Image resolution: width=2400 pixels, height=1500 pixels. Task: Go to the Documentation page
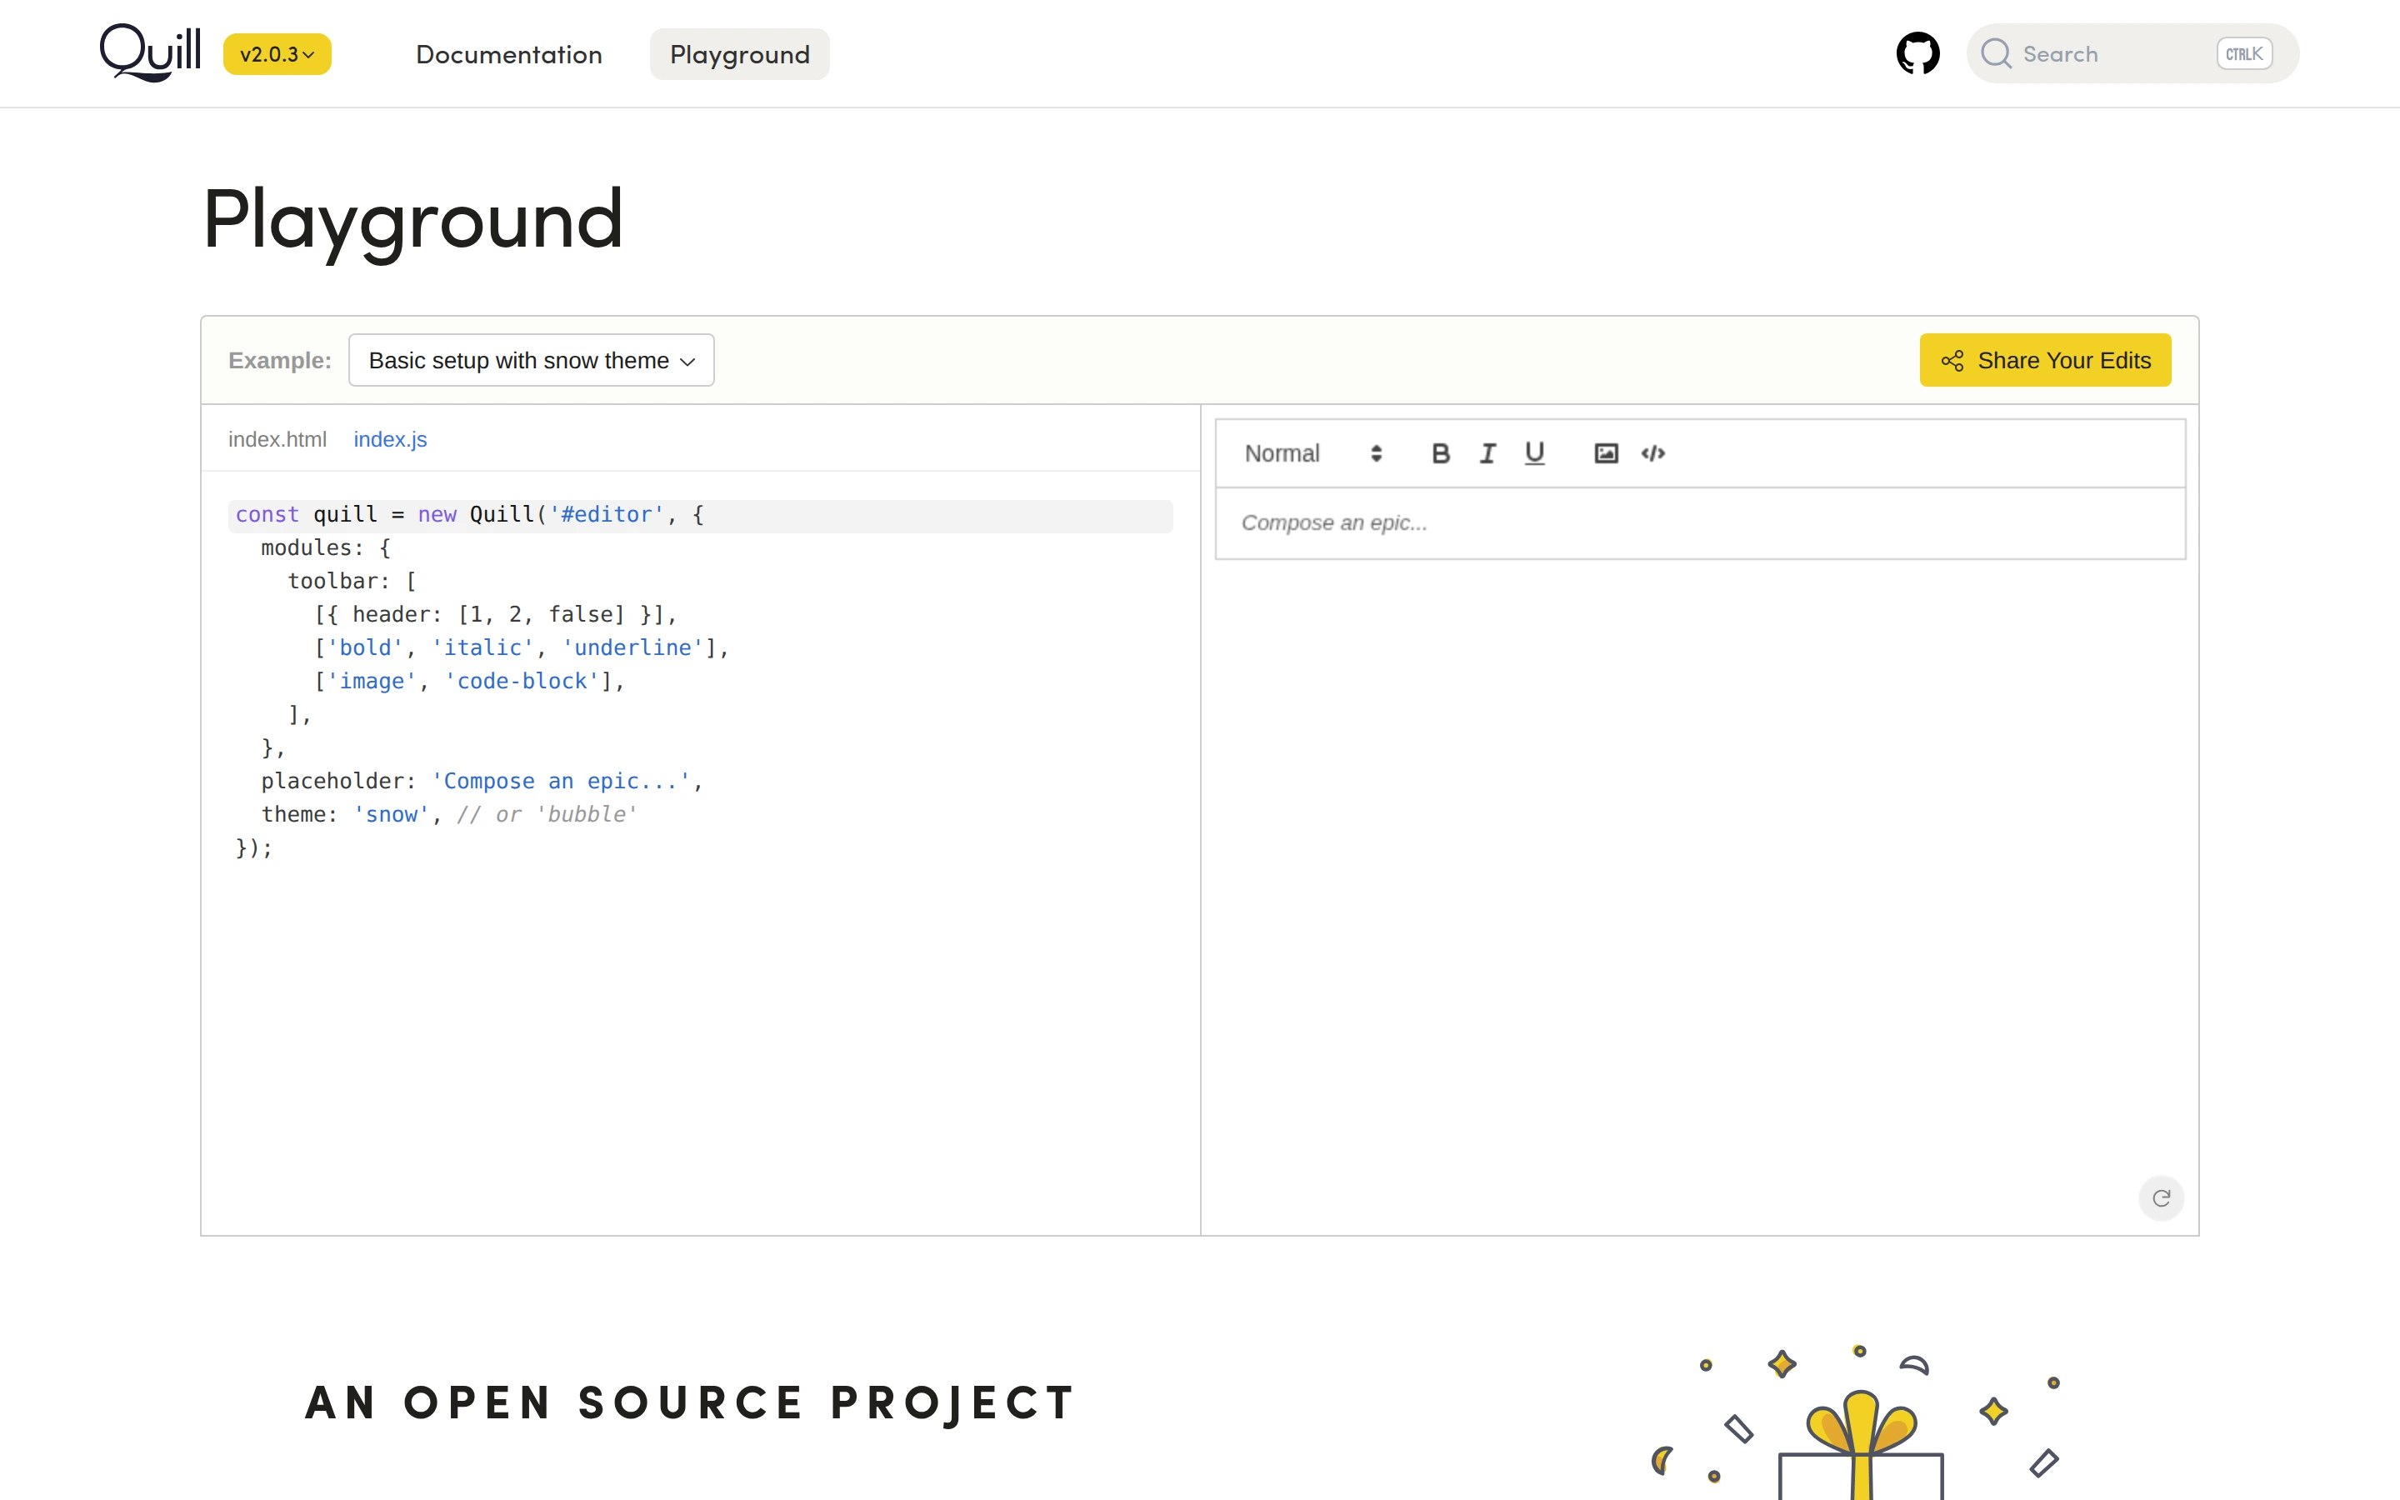(509, 54)
